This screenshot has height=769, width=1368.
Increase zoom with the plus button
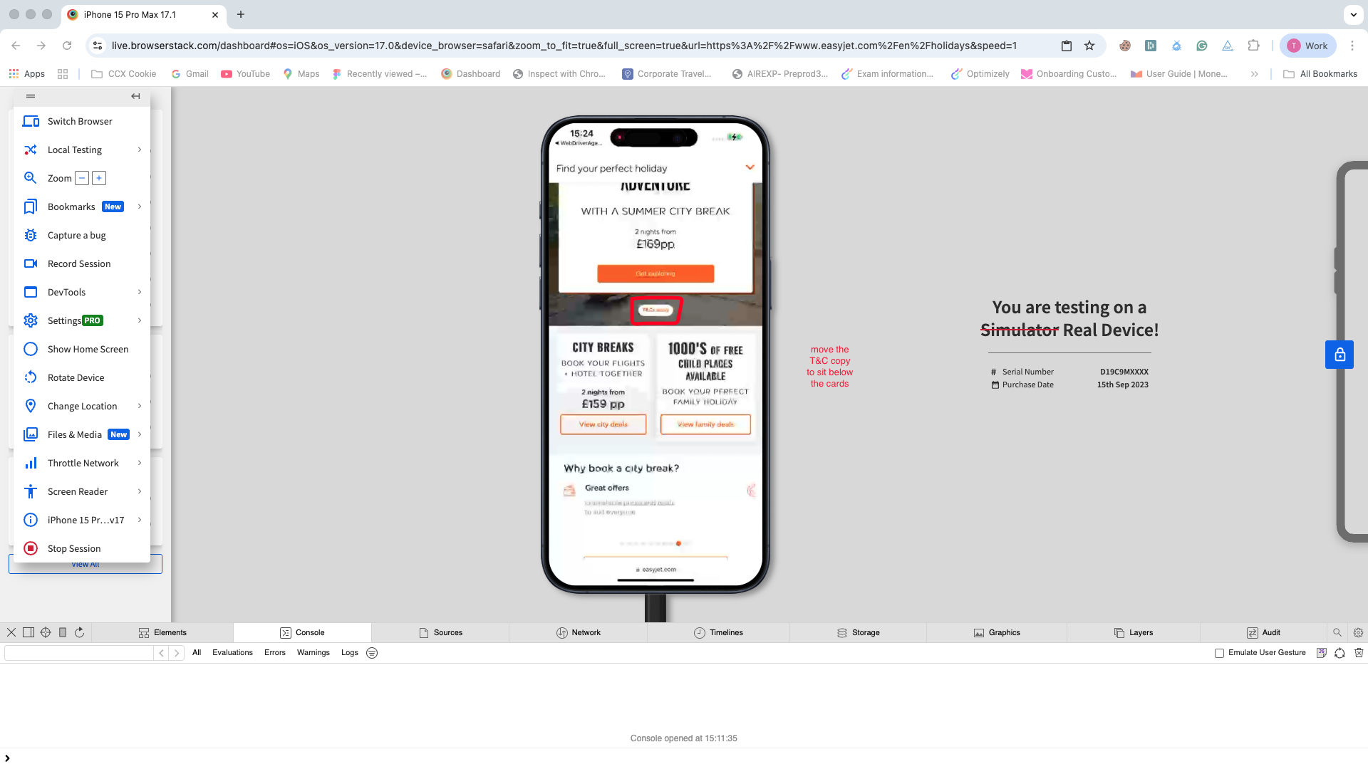[x=99, y=178]
